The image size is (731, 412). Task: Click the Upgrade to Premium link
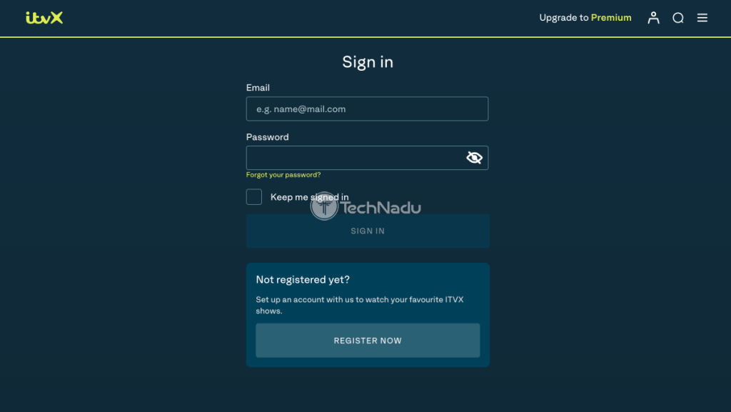click(585, 18)
